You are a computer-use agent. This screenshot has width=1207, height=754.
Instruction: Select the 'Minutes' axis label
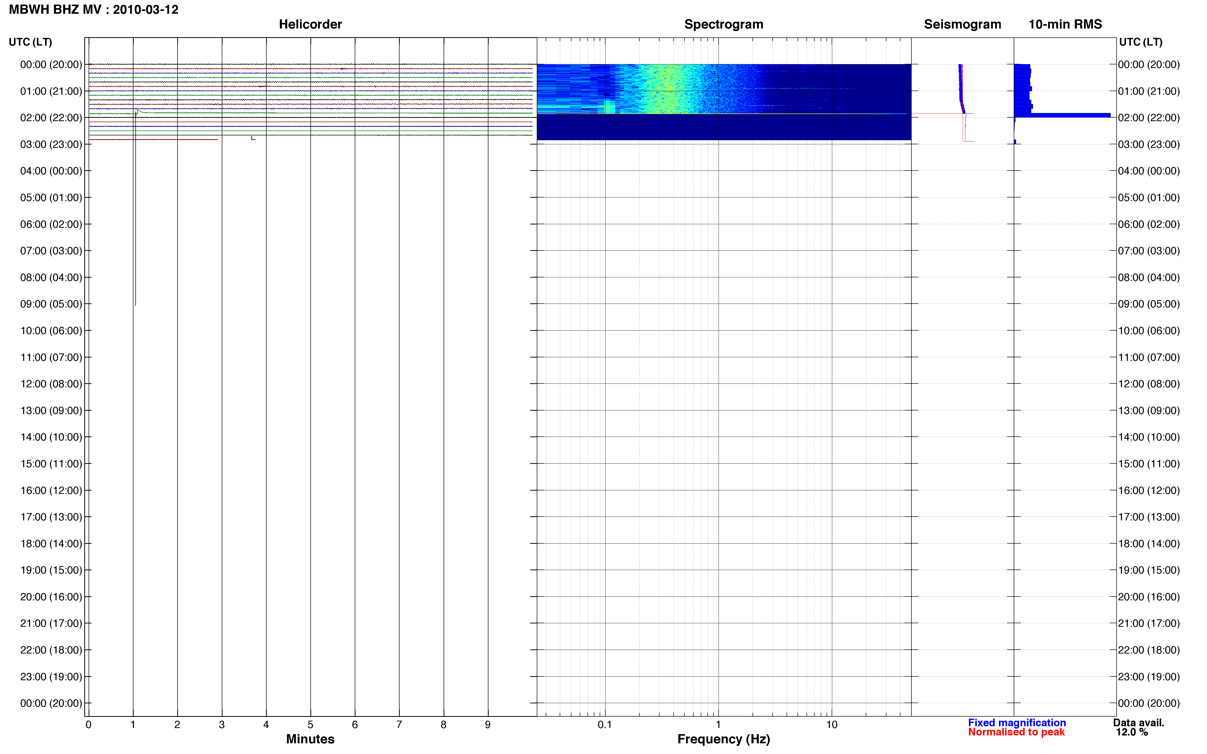[310, 738]
